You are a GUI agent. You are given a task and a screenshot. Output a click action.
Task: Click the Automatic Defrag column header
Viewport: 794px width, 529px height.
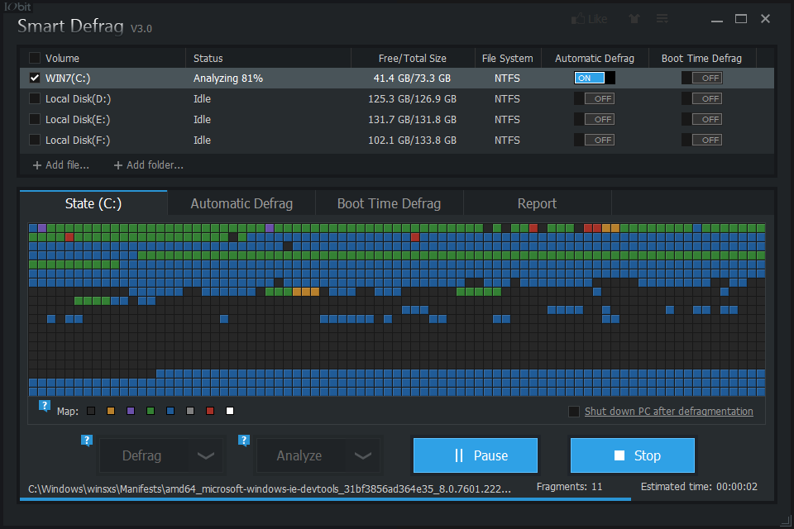pyautogui.click(x=595, y=58)
